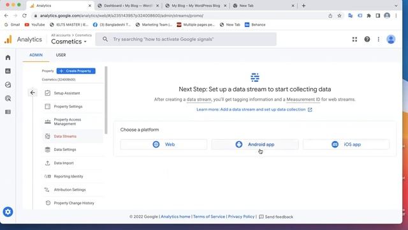408x230 pixels.
Task: Click the share page icon in address bar
Action: coord(330,15)
